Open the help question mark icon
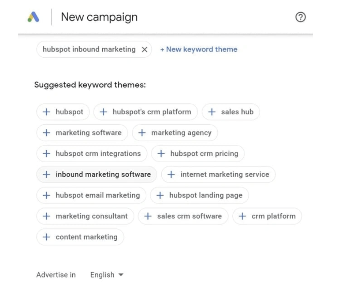 coord(300,17)
